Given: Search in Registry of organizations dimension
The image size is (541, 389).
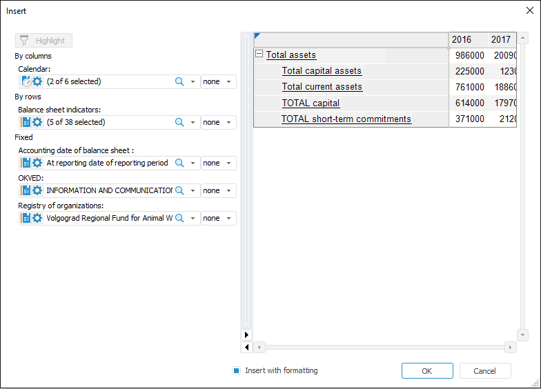Looking at the screenshot, I should click(179, 218).
